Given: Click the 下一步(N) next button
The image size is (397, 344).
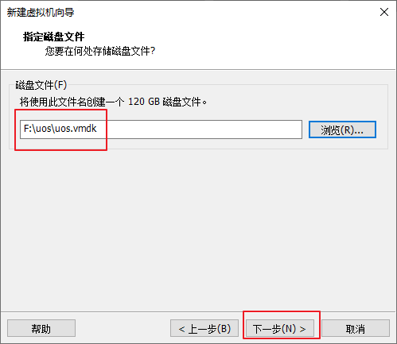Looking at the screenshot, I should [x=280, y=328].
